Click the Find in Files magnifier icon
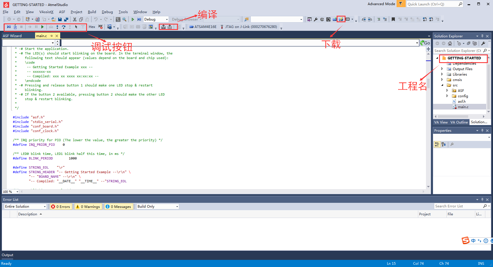The height and width of the screenshot is (267, 493). pos(124,19)
